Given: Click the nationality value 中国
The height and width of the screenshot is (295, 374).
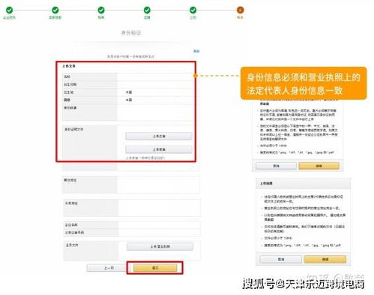Looking at the screenshot, I should (x=129, y=100).
